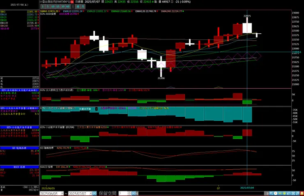Select MACD 指標 panel header on left

pos(19,167)
